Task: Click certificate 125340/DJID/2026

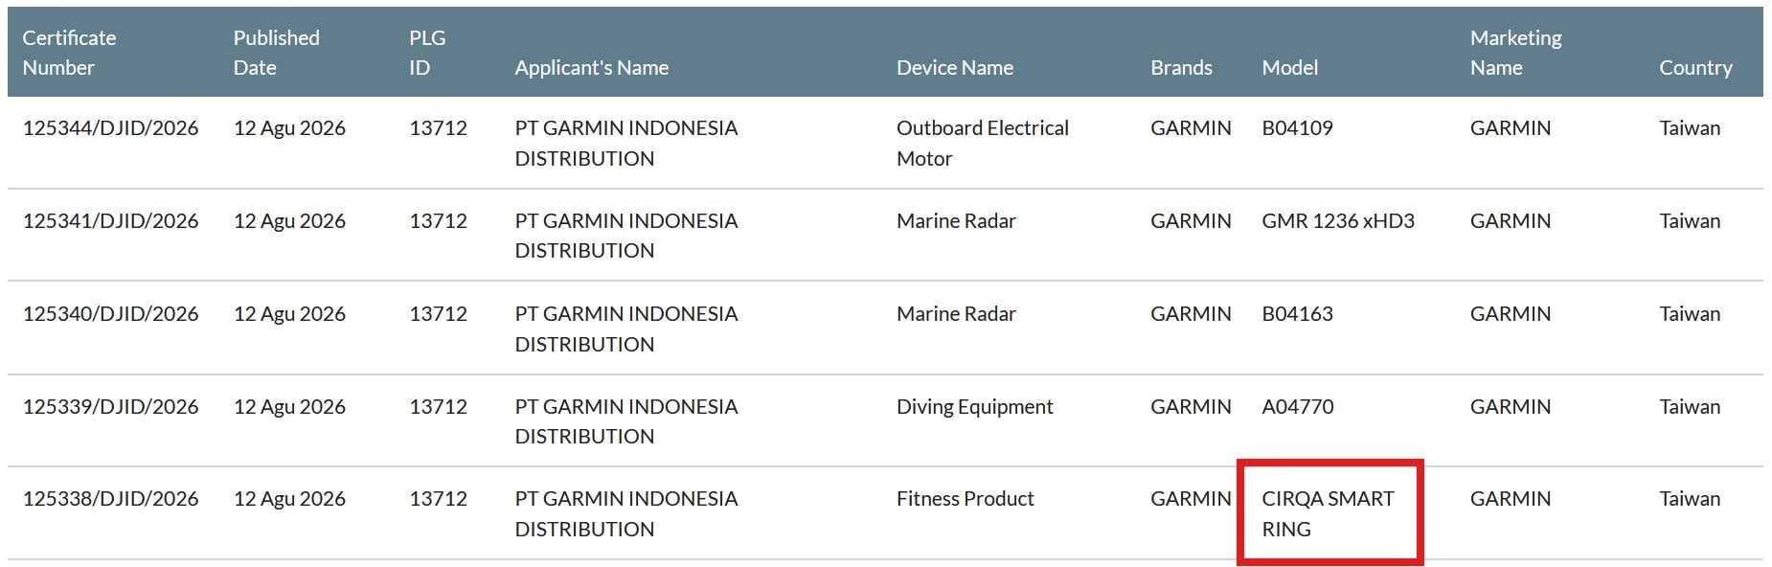Action: tap(110, 314)
